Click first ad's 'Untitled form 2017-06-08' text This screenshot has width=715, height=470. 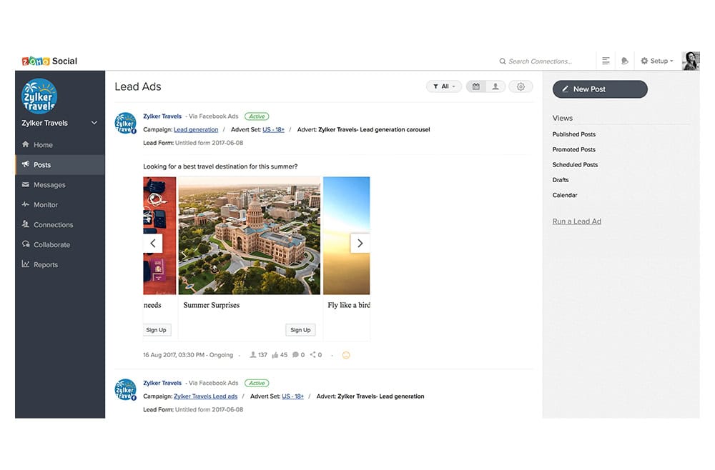pos(209,143)
